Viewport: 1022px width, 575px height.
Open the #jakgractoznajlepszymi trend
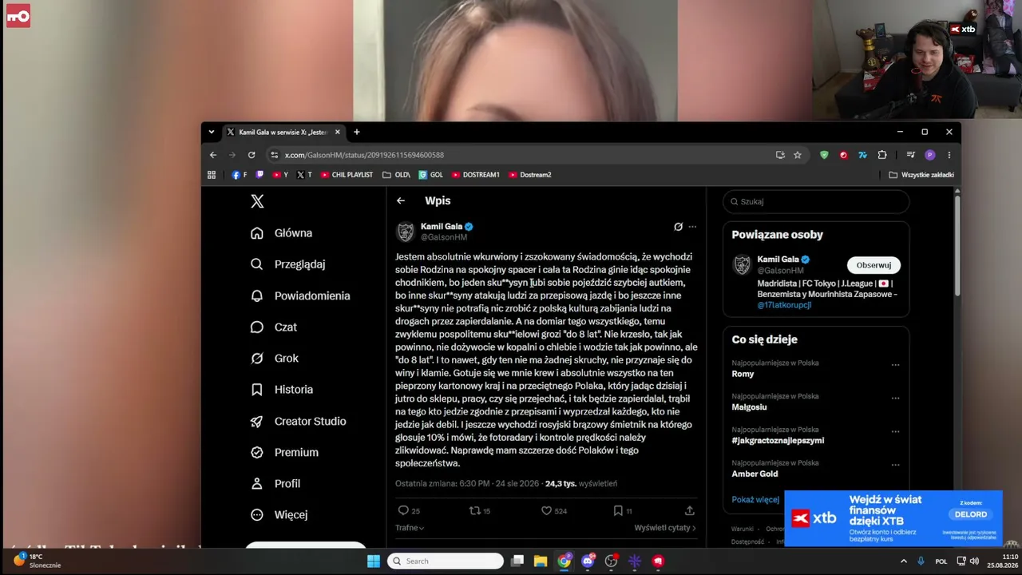tap(778, 441)
